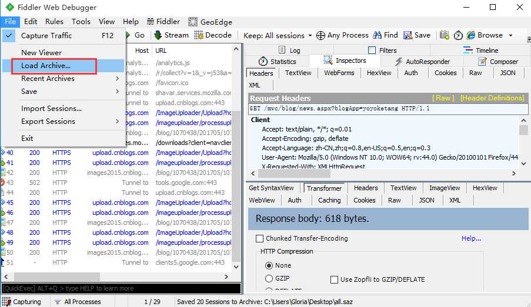This screenshot has width=531, height=307.
Task: Click the session 41 icon
Action: click(3, 163)
